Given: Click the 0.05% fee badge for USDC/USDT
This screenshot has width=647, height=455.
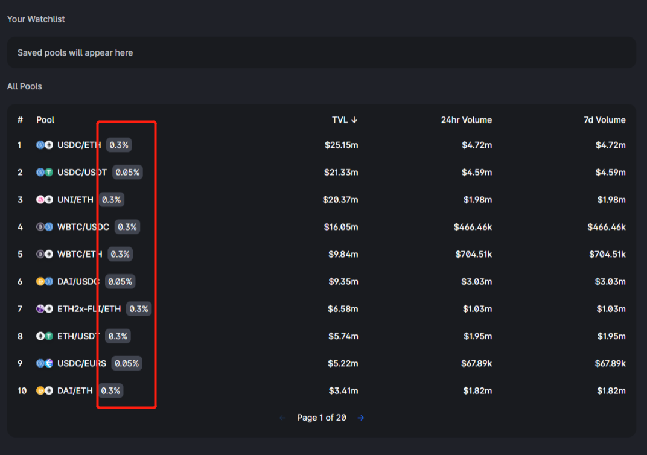Looking at the screenshot, I should point(127,172).
